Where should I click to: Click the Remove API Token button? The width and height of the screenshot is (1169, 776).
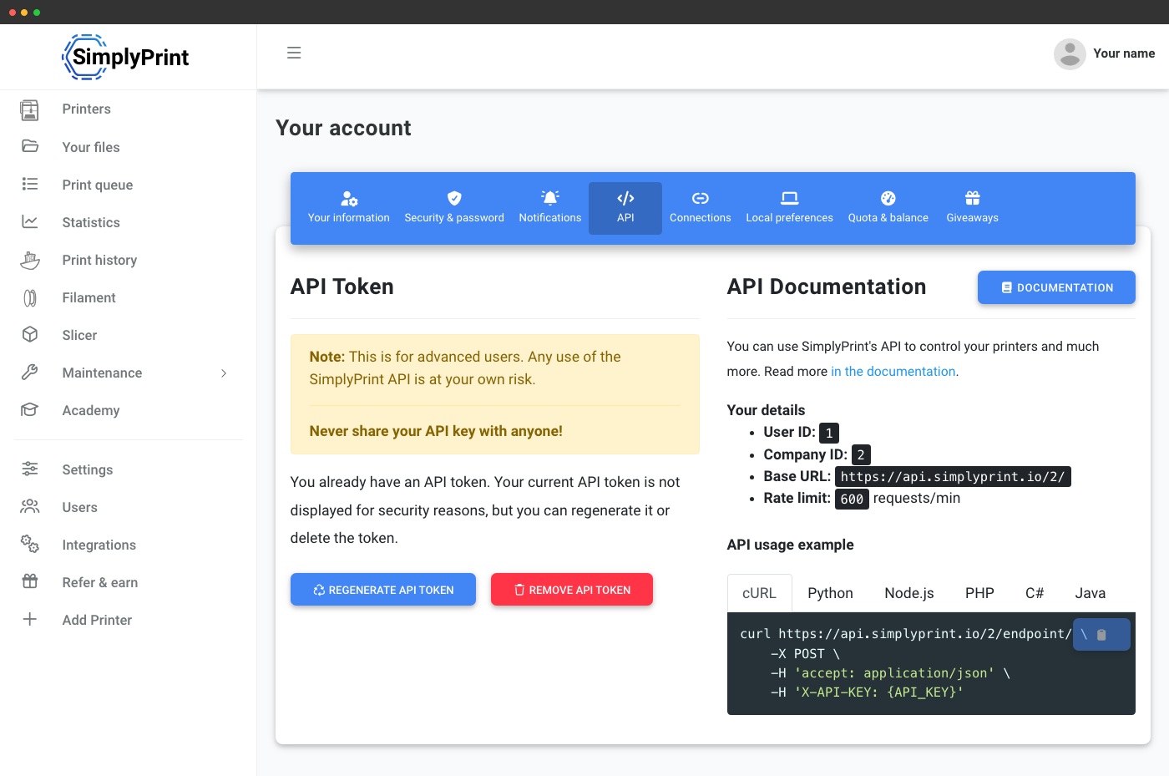click(572, 590)
